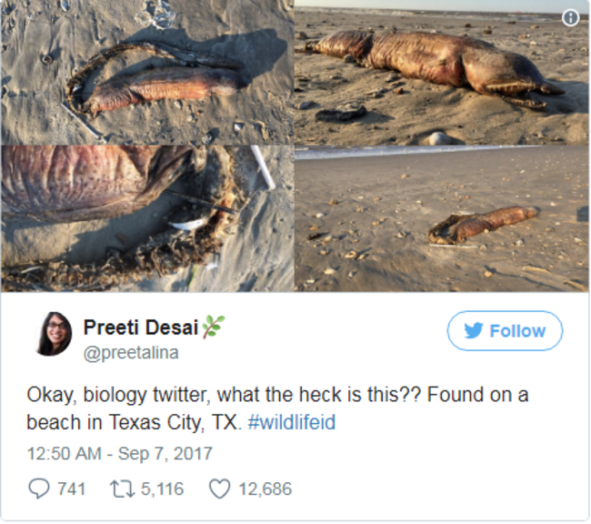Image resolution: width=591 pixels, height=524 pixels.
Task: Click the 741 replies count
Action: (x=71, y=489)
